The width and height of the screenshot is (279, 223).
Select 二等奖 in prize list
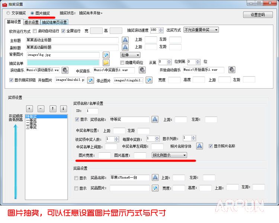click(46, 123)
